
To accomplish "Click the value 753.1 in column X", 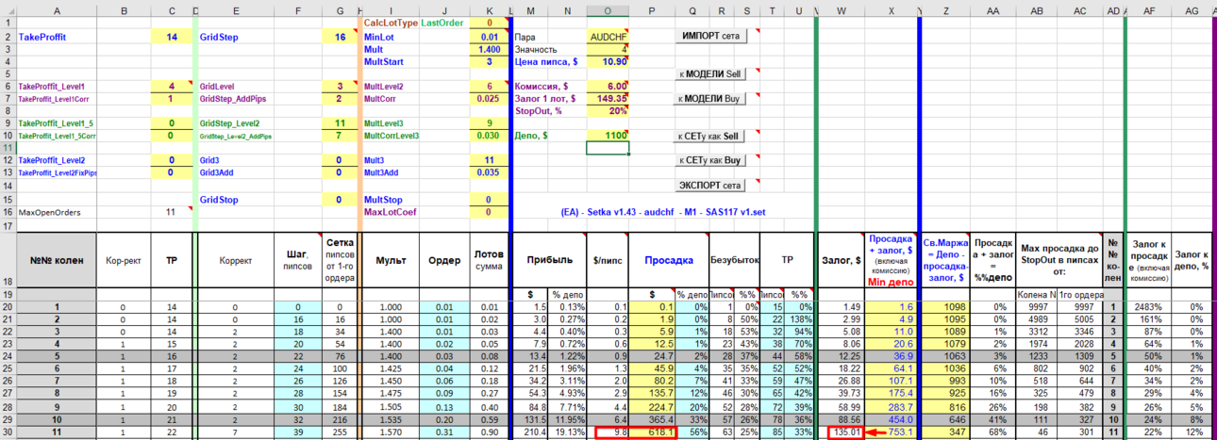I will pos(891,432).
